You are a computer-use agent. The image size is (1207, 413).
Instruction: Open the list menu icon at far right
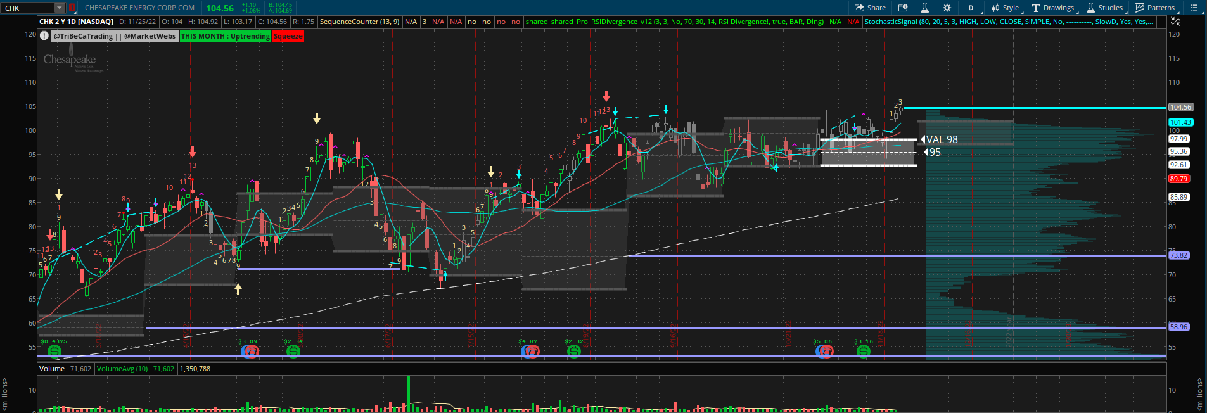1194,8
